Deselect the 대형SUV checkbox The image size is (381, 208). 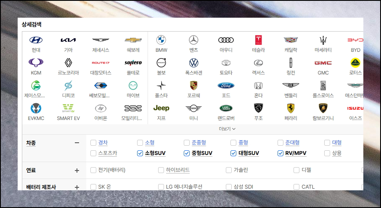(x=233, y=153)
